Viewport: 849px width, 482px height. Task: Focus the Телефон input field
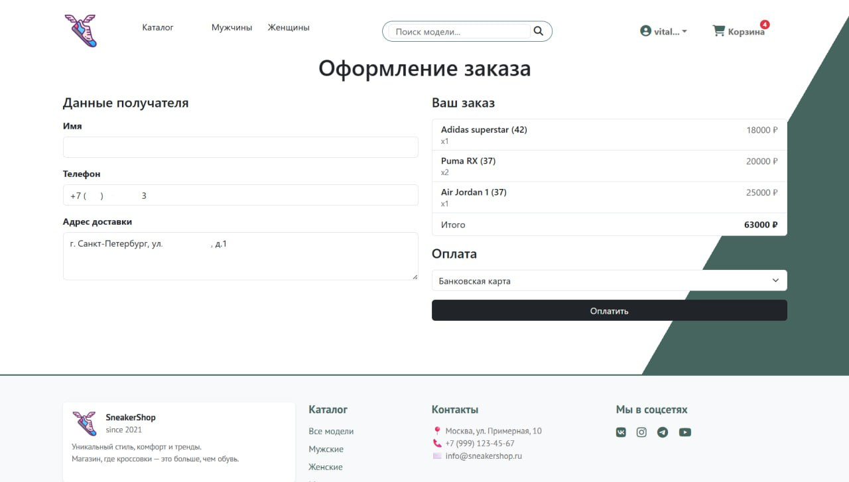pyautogui.click(x=241, y=195)
